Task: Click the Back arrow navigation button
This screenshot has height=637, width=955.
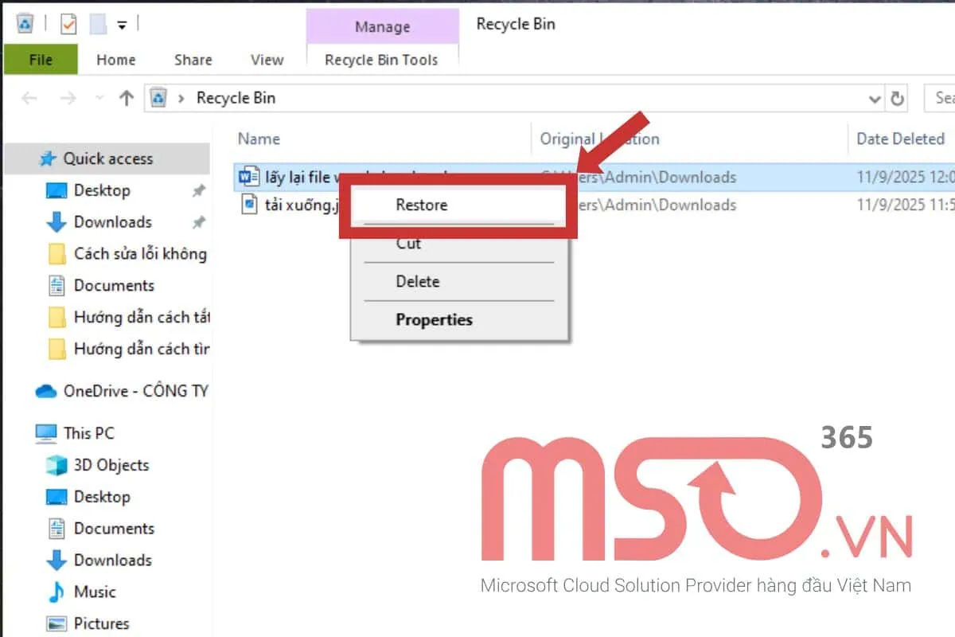Action: (x=29, y=98)
